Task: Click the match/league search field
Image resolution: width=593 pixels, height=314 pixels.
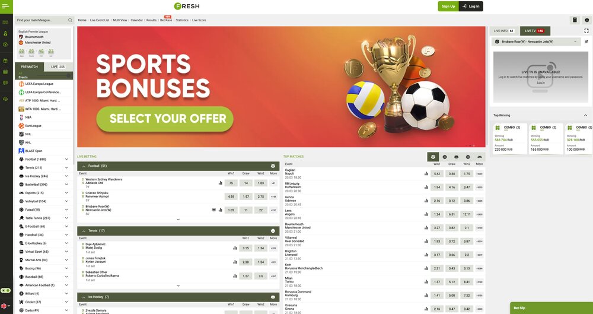Action: coord(42,20)
